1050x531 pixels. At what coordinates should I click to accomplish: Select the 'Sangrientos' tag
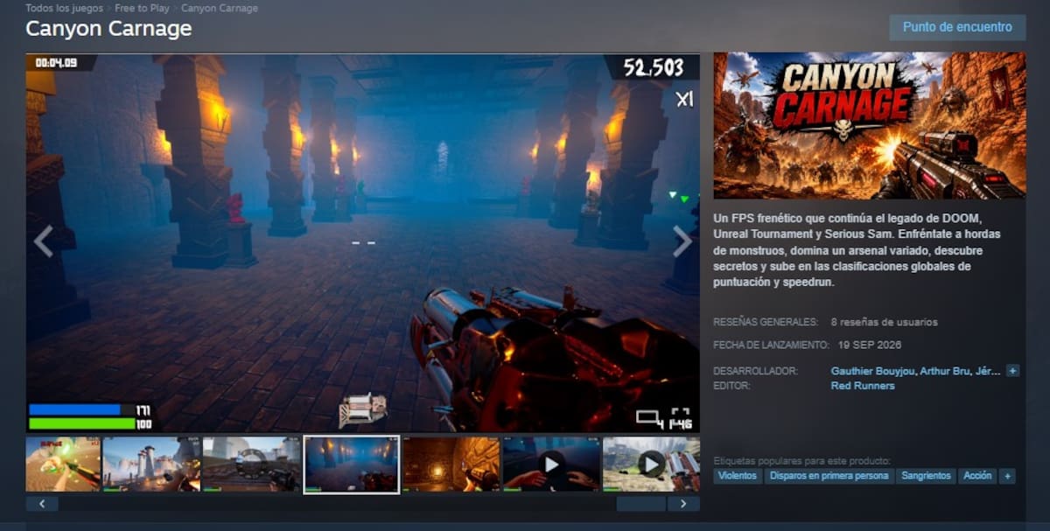[927, 476]
